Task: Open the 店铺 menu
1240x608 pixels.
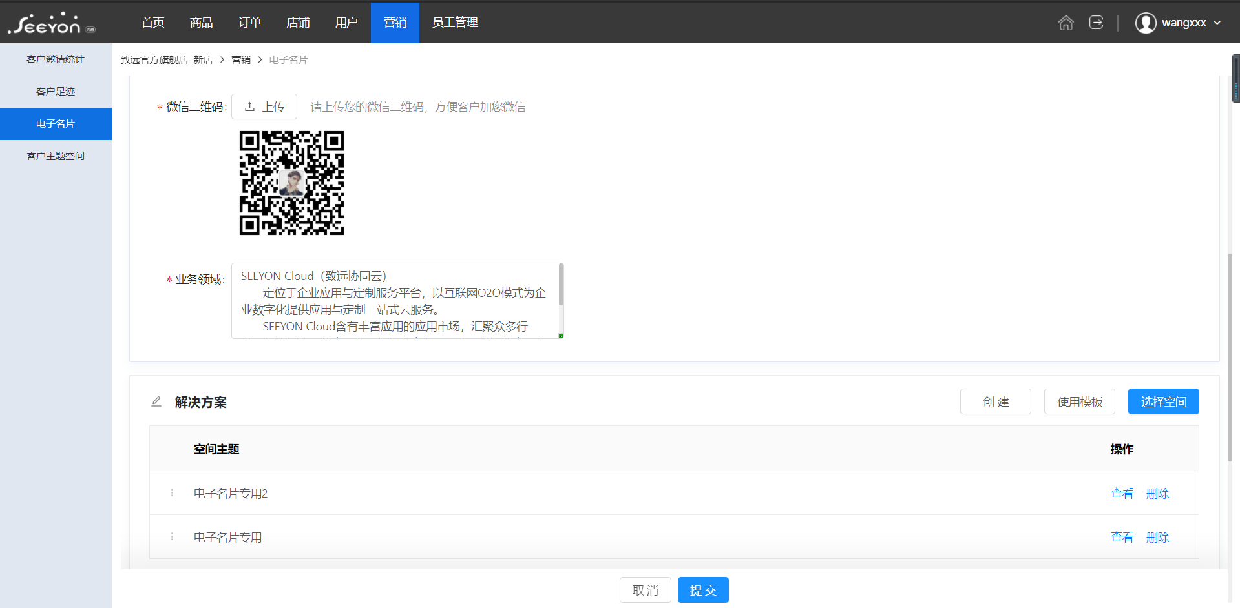Action: [x=299, y=23]
